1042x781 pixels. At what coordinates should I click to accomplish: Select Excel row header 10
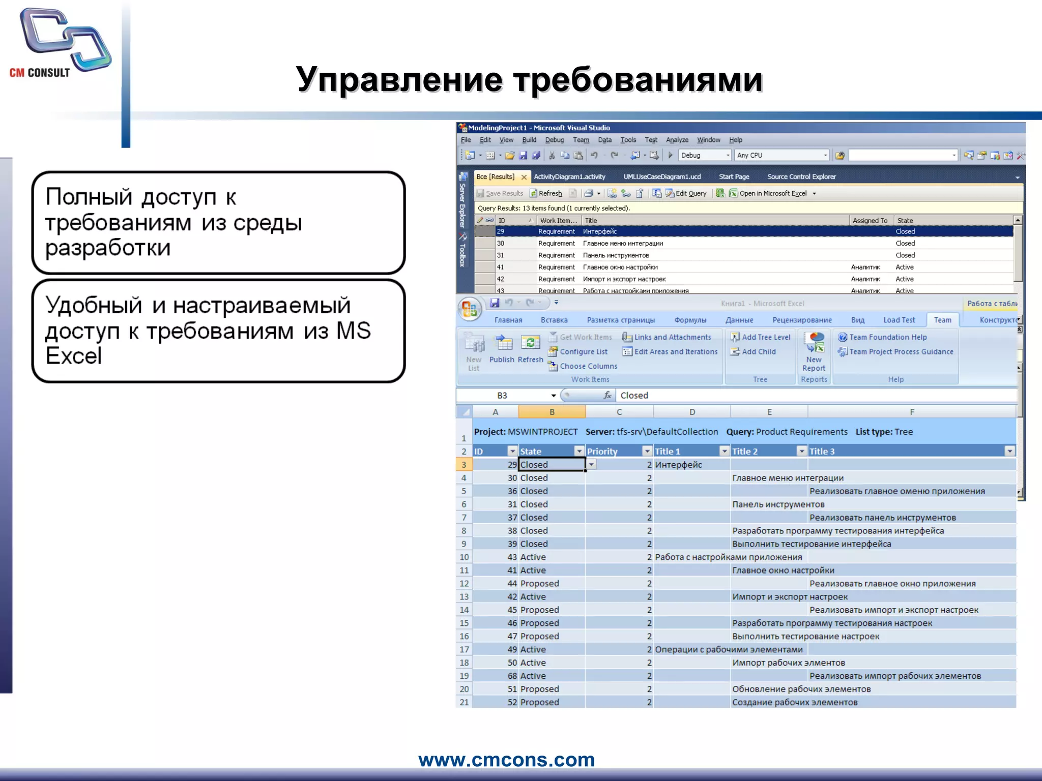[x=464, y=557]
